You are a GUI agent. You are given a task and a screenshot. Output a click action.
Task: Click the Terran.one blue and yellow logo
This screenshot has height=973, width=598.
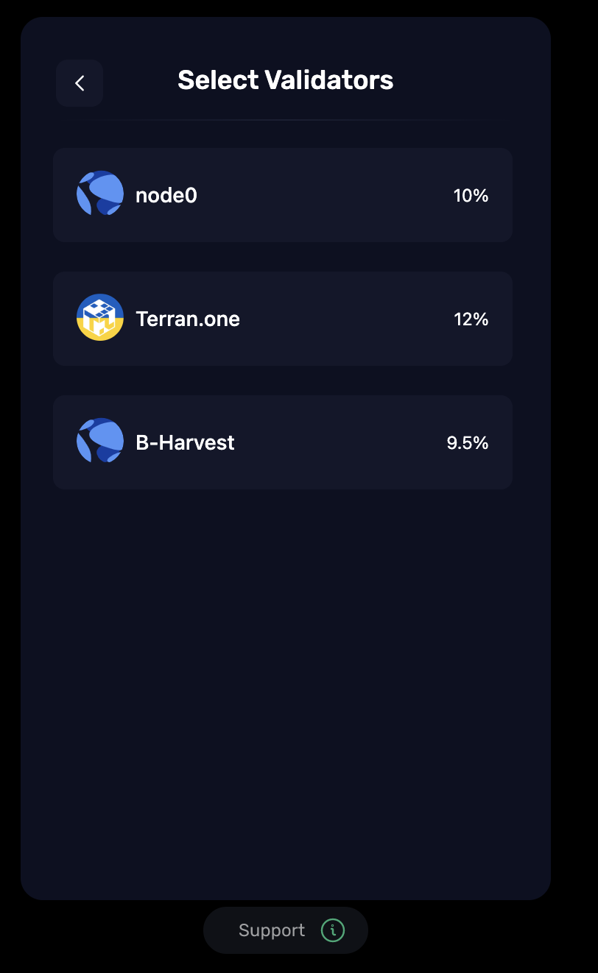pos(100,317)
